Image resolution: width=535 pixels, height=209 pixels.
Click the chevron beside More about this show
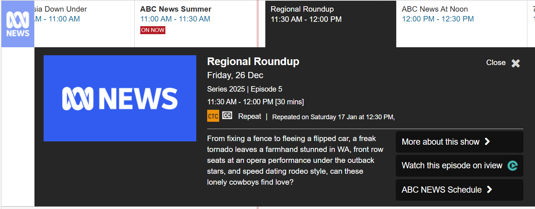[x=487, y=142]
